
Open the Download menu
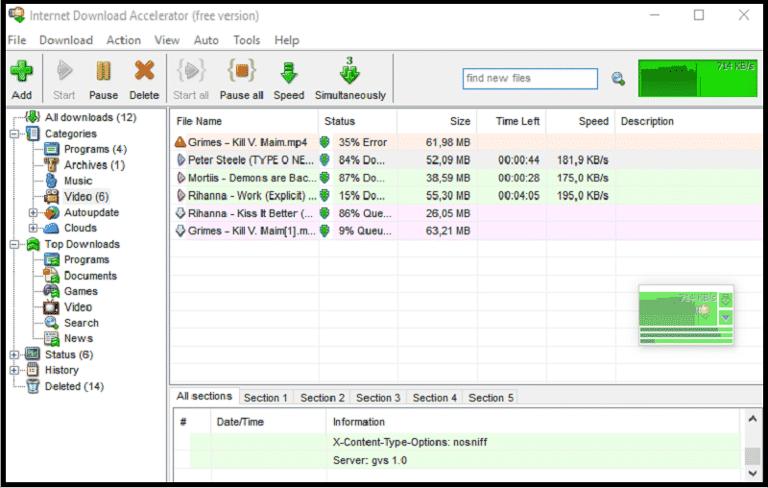tap(66, 40)
